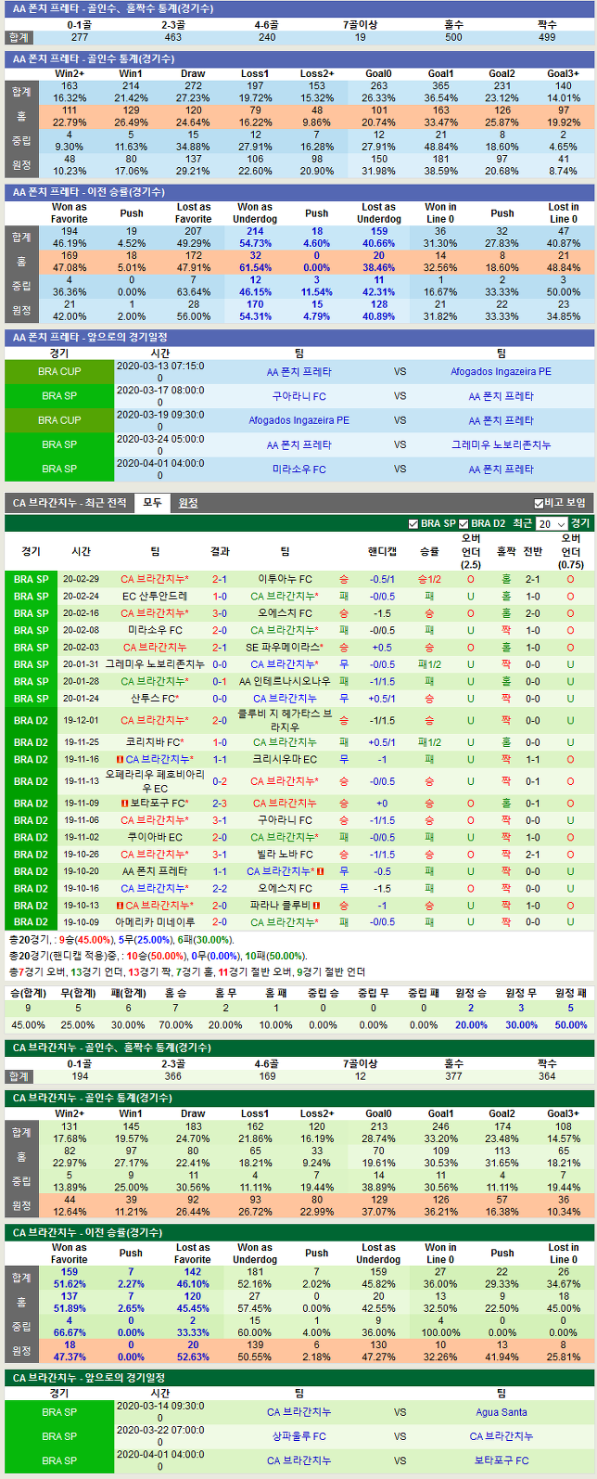Click red card icon before CA 브라간치누 on 19-11-16

(x=121, y=759)
